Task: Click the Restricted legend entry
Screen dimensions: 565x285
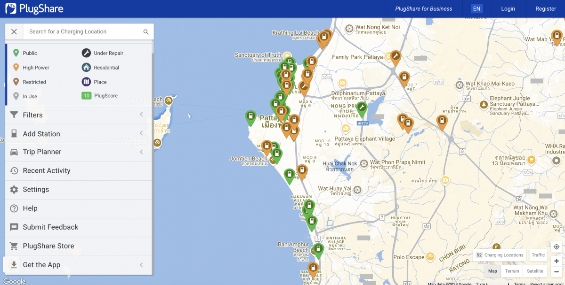Action: (29, 82)
